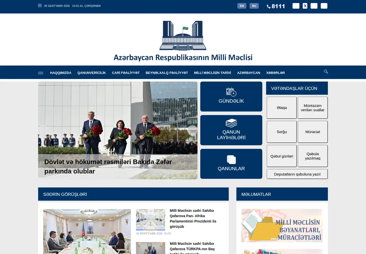Open the MİLLİ MƏCLİSİN TARİXİ menu
Viewport: 366px width, 254px height.
coord(212,73)
